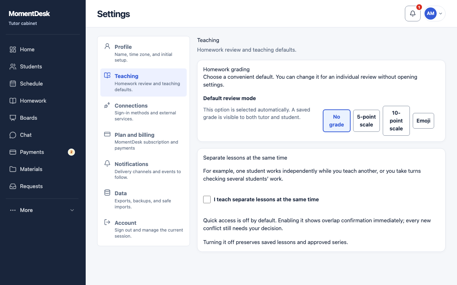Click the Boards presentation icon
Viewport: 457px width, 285px height.
tap(13, 118)
